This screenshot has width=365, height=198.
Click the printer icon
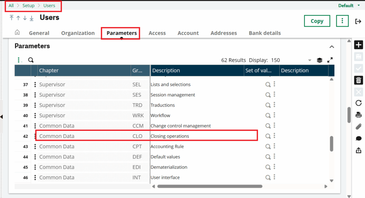(358, 115)
